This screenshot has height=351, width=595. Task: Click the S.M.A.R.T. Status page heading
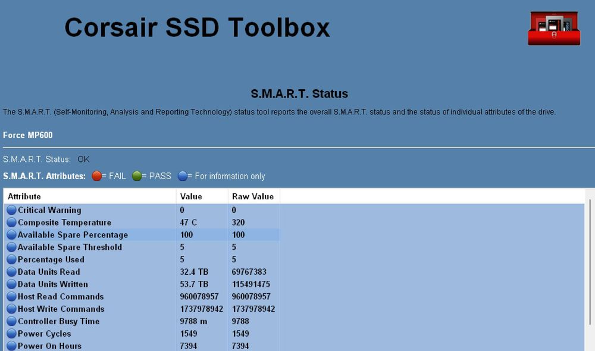click(x=299, y=94)
